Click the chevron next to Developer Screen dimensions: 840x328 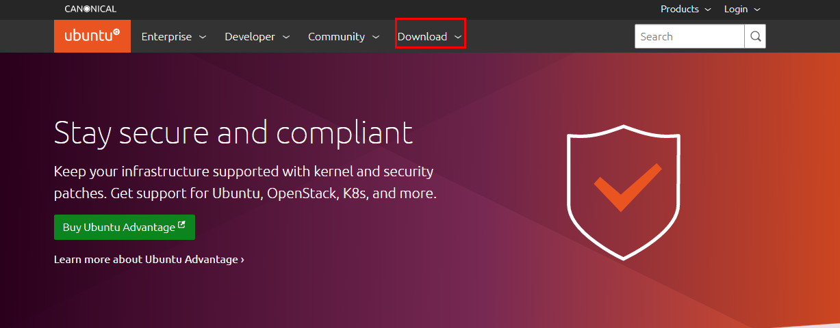pyautogui.click(x=286, y=38)
